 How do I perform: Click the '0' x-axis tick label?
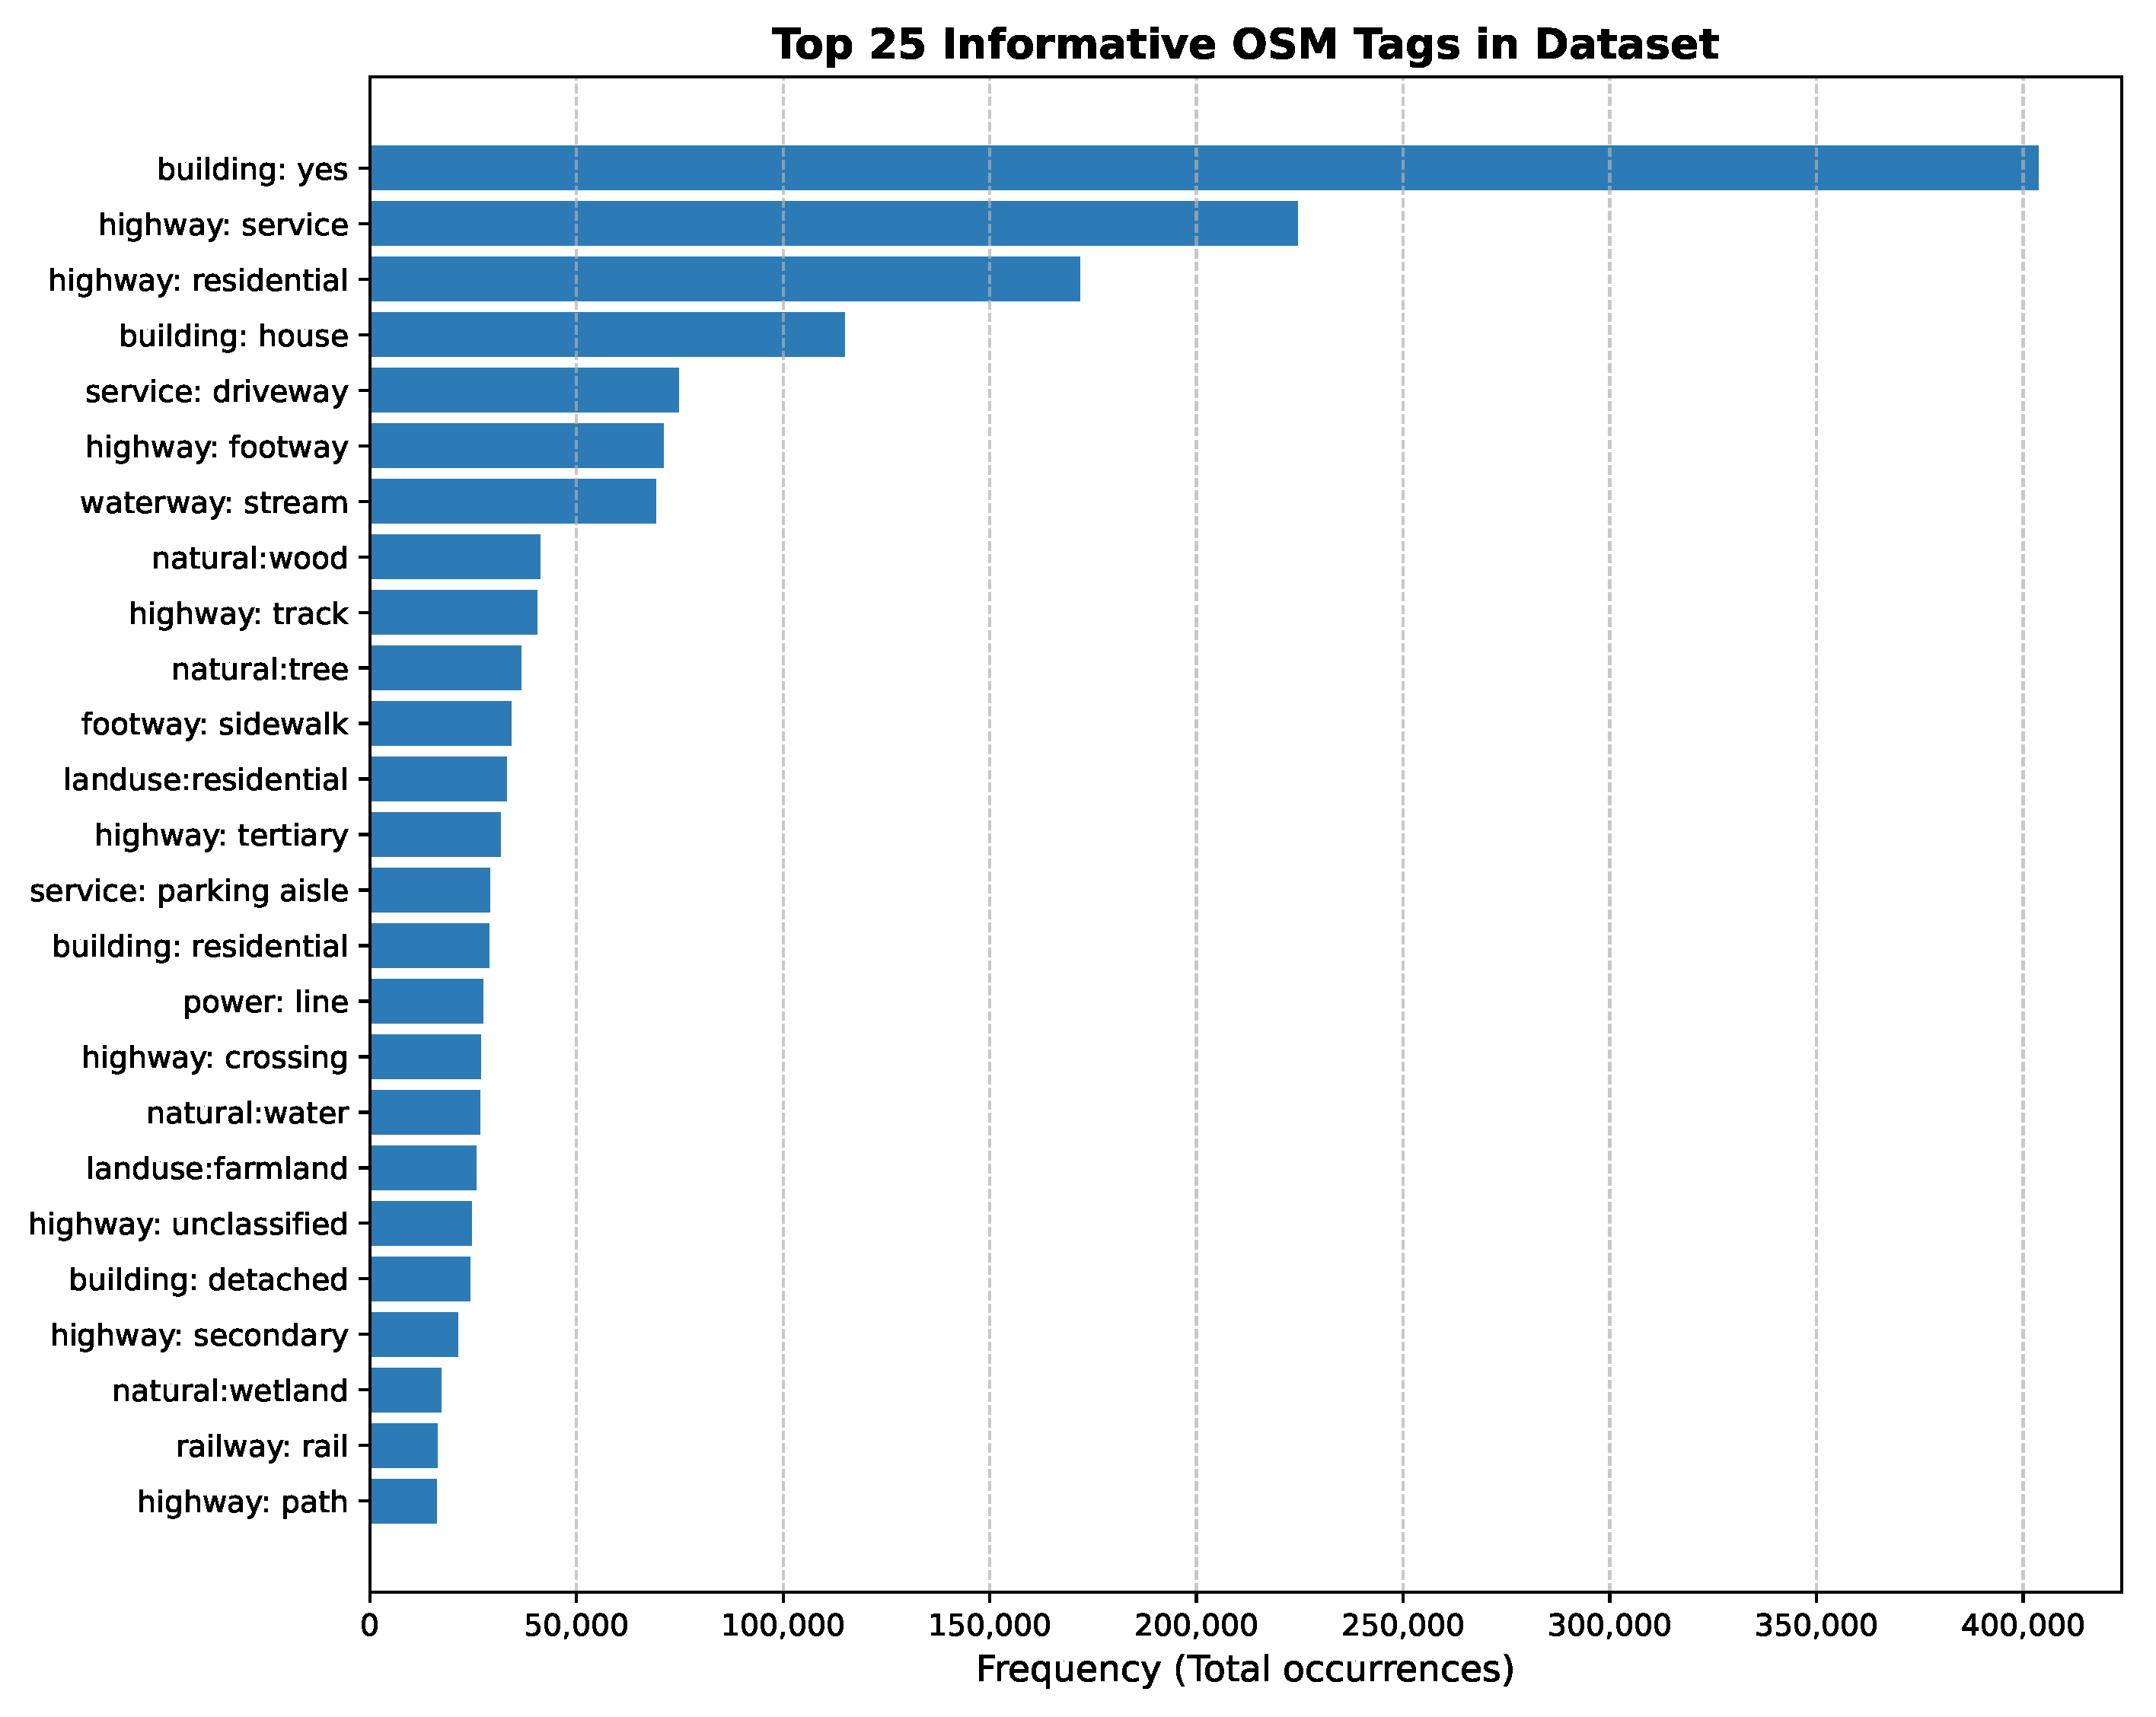pyautogui.click(x=370, y=1626)
